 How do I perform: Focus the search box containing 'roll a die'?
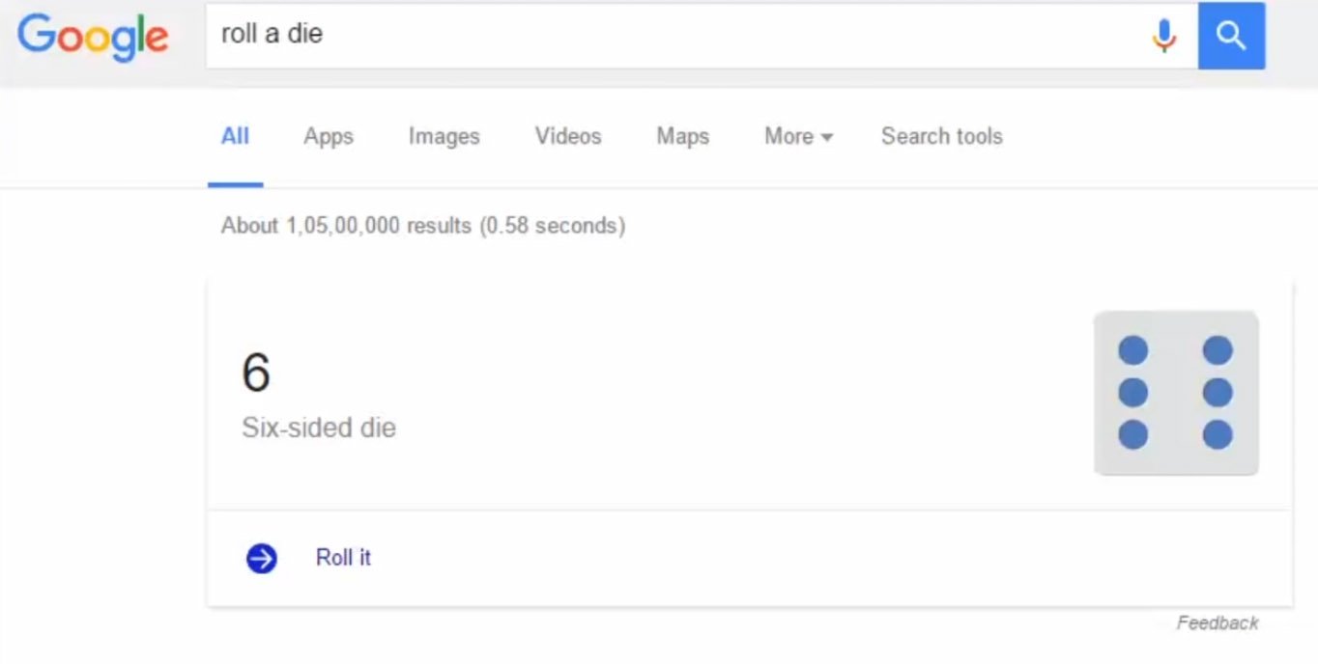676,35
